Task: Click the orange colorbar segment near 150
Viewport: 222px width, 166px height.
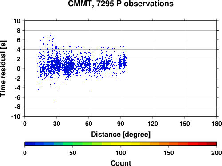Action: (x=164, y=144)
